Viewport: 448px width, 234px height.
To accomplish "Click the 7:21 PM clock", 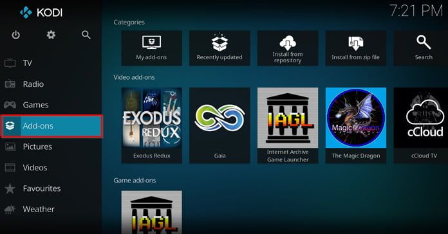I will (416, 11).
